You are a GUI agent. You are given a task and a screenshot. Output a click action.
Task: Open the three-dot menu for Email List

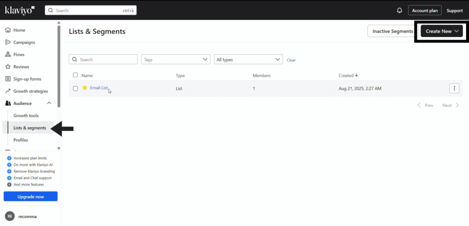[x=454, y=88]
